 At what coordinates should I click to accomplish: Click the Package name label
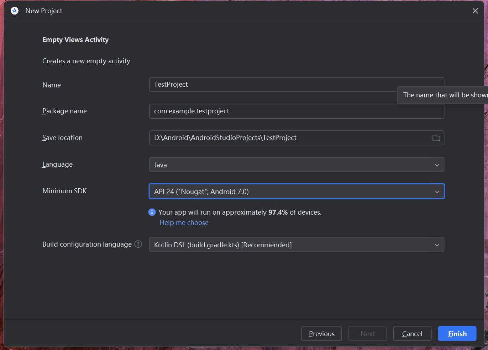coord(64,111)
